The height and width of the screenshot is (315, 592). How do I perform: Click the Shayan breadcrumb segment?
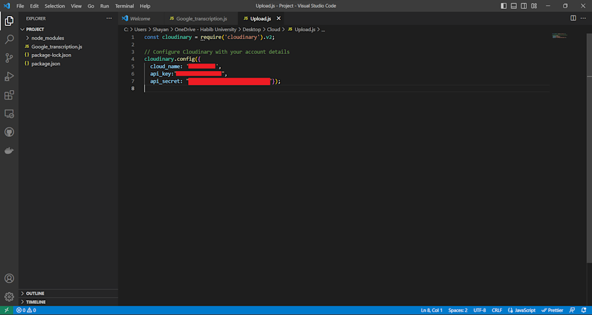pyautogui.click(x=160, y=30)
